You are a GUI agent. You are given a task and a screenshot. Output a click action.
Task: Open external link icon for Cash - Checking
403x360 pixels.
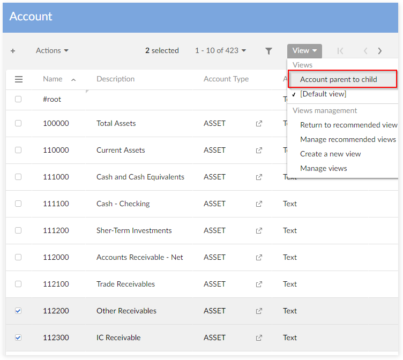point(259,204)
